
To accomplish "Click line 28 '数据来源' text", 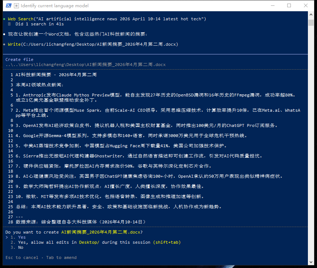I will [81, 222].
